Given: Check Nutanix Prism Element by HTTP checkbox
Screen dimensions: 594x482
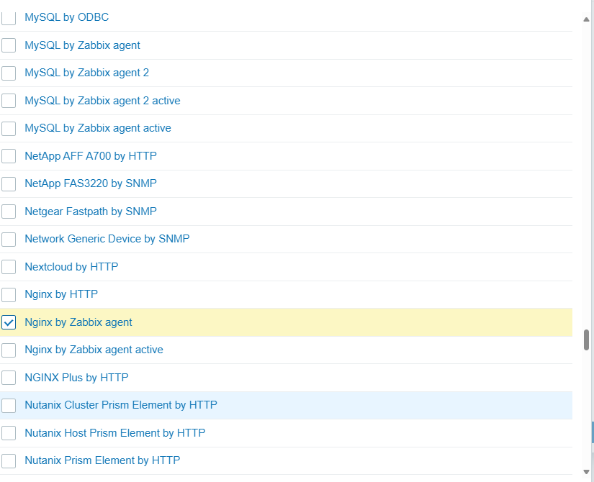Looking at the screenshot, I should [9, 461].
